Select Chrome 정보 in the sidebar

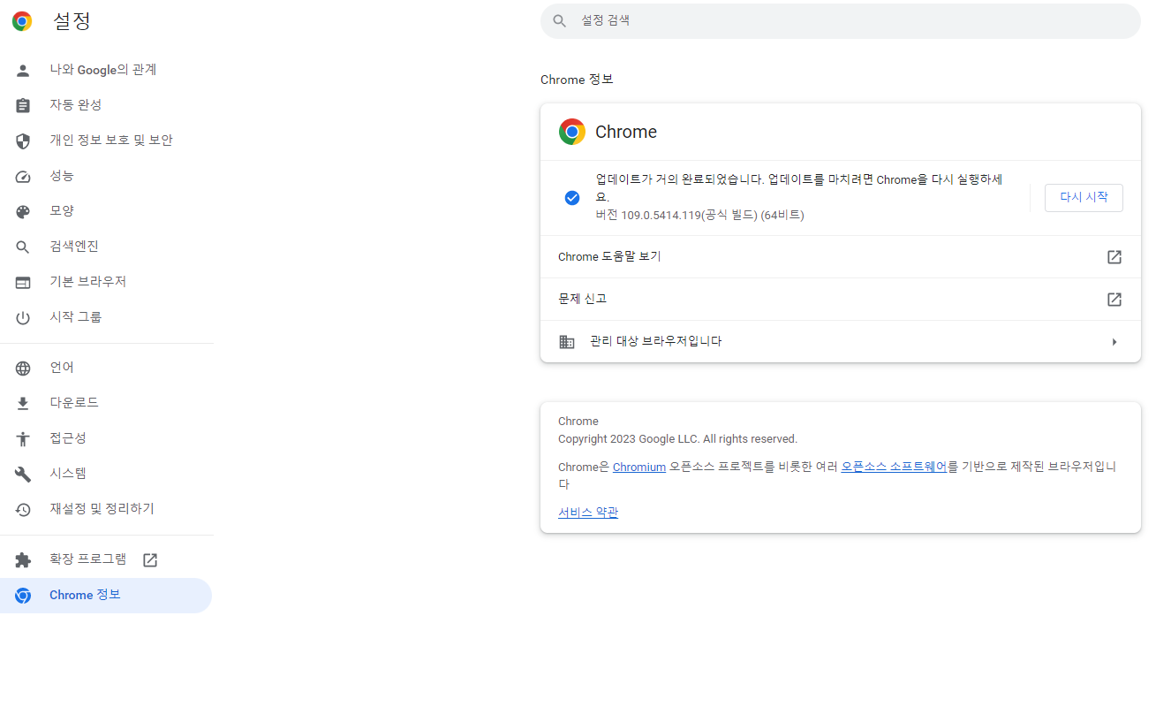pos(106,596)
